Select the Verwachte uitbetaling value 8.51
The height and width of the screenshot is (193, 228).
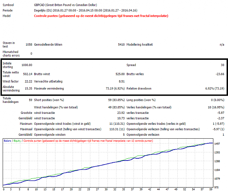122,81
